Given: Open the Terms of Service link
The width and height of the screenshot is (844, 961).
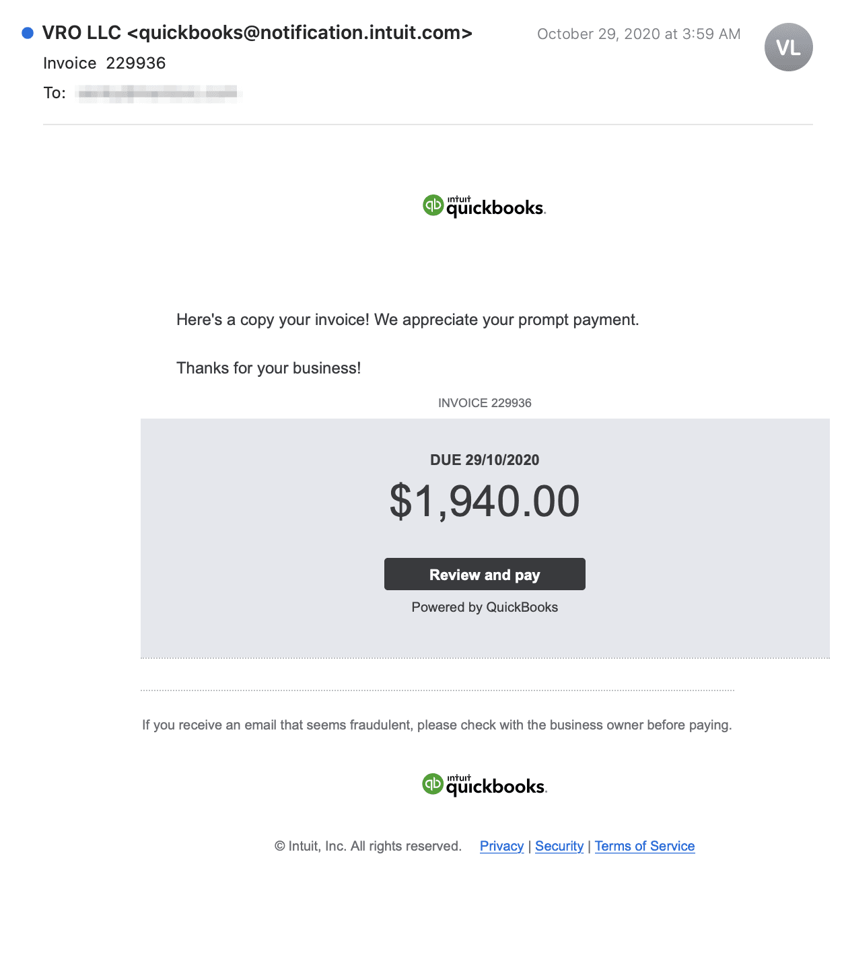Looking at the screenshot, I should (644, 846).
